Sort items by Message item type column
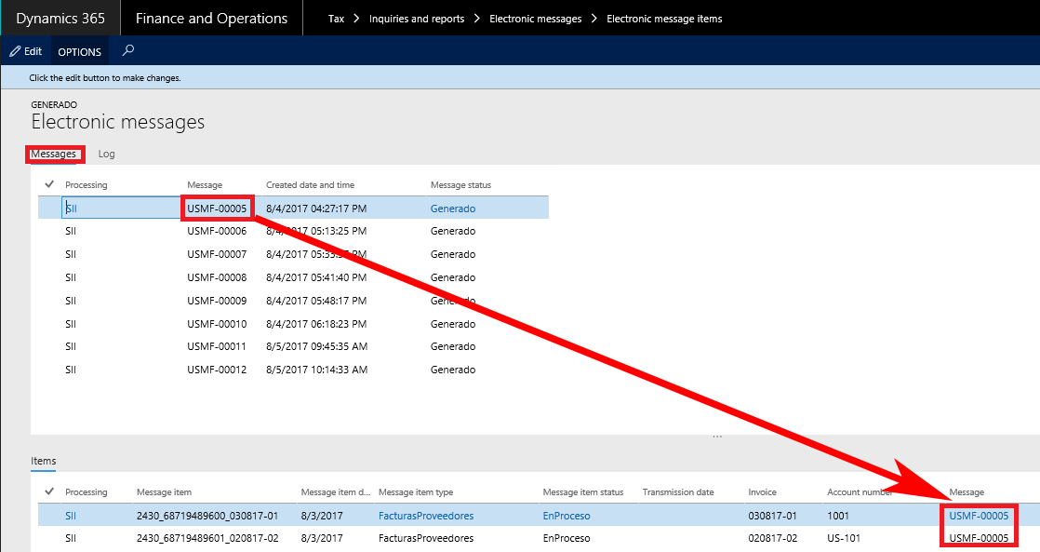This screenshot has width=1040, height=552. click(x=416, y=492)
